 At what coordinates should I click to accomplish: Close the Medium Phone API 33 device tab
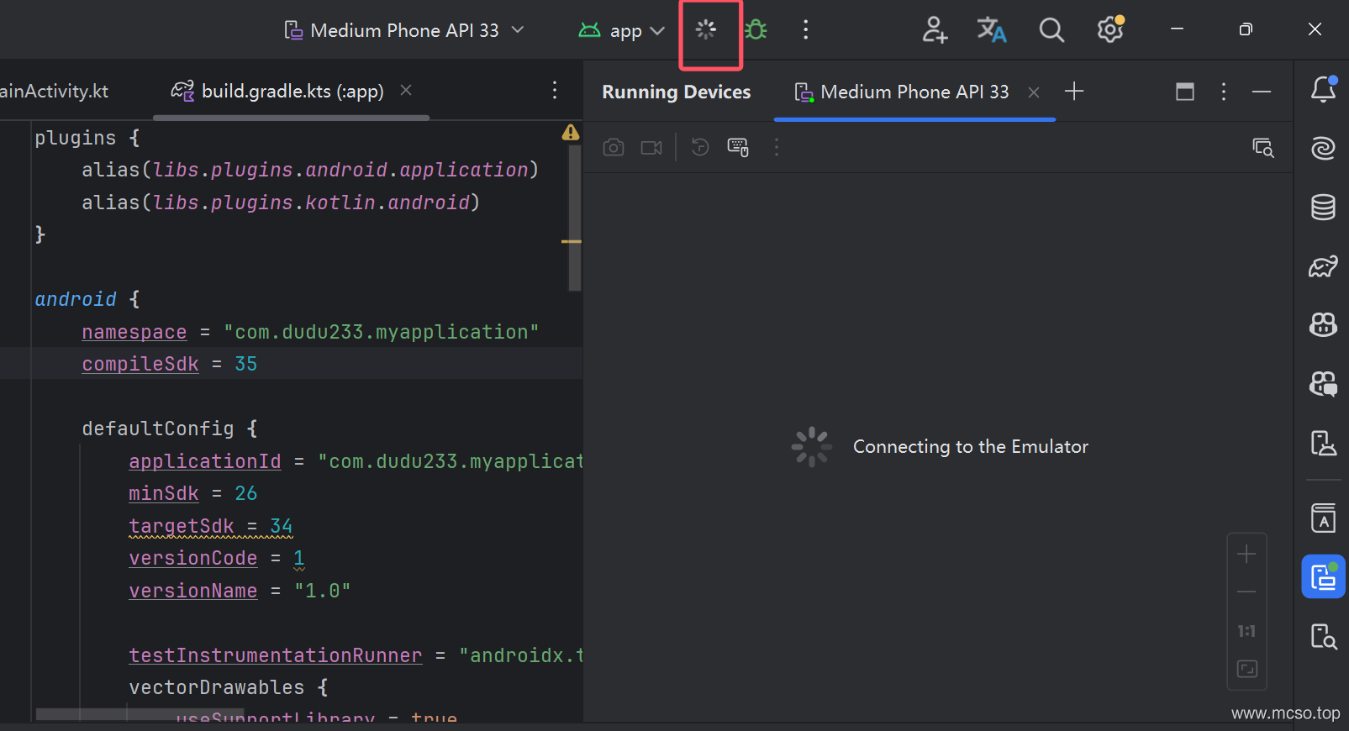(1034, 92)
